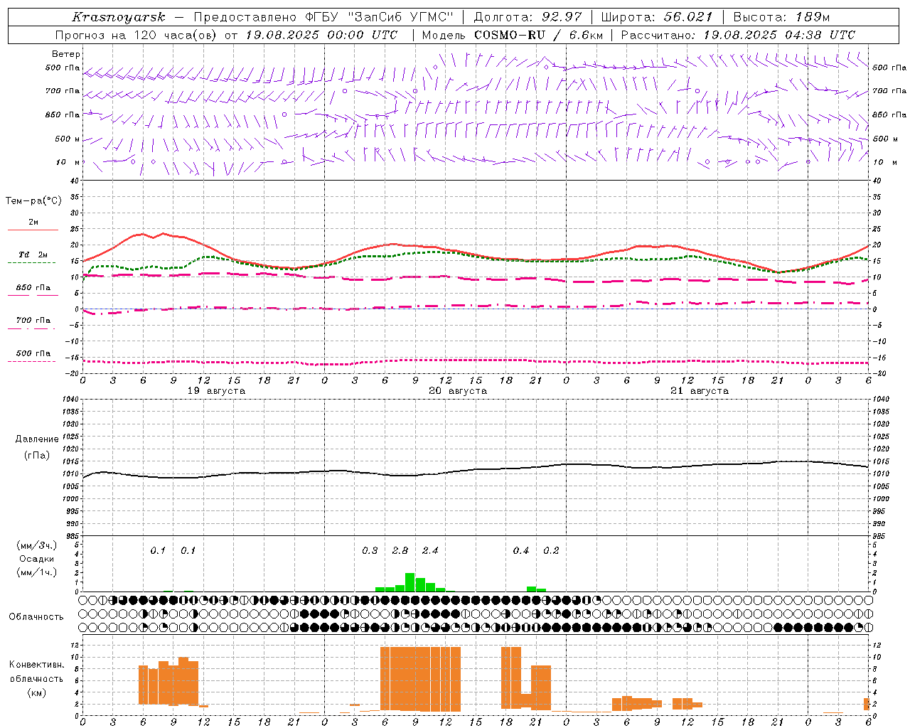Click the 'Конвективн.' convective cloud label
This screenshot has height=728, width=910.
click(37, 665)
